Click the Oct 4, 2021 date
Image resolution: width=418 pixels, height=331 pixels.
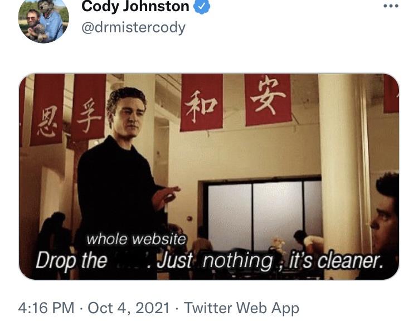[129, 308]
